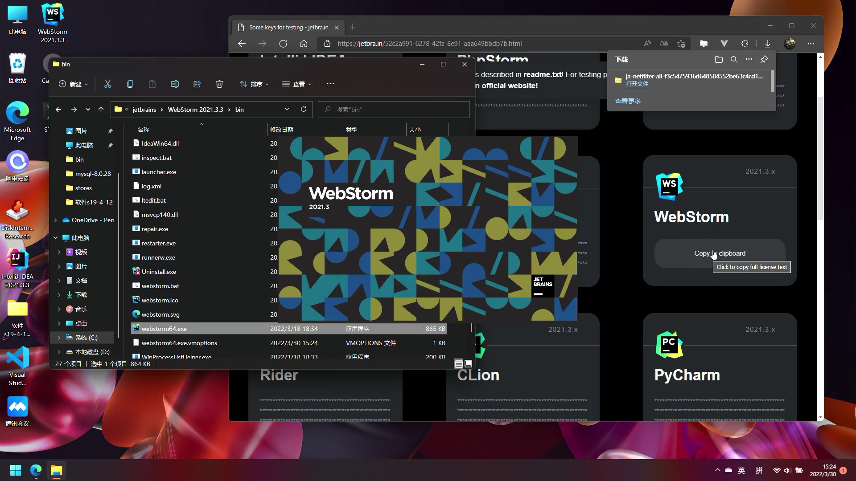Click the Share icon in the Explorer toolbar
Viewport: 856px width, 481px height.
[x=197, y=84]
